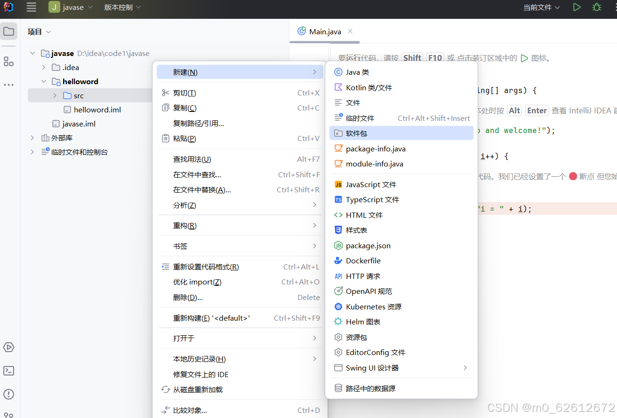
Task: Open the Terminal tool window icon
Action: coord(8,371)
